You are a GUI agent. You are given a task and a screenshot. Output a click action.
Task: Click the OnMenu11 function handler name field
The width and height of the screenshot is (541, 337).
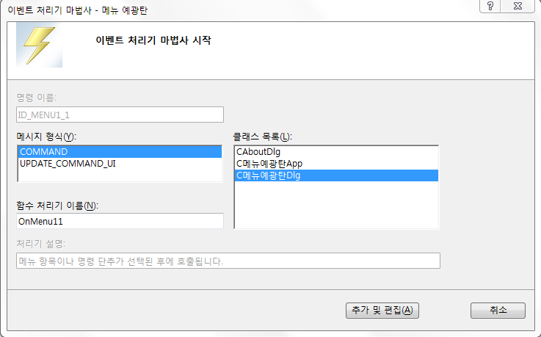tap(119, 220)
